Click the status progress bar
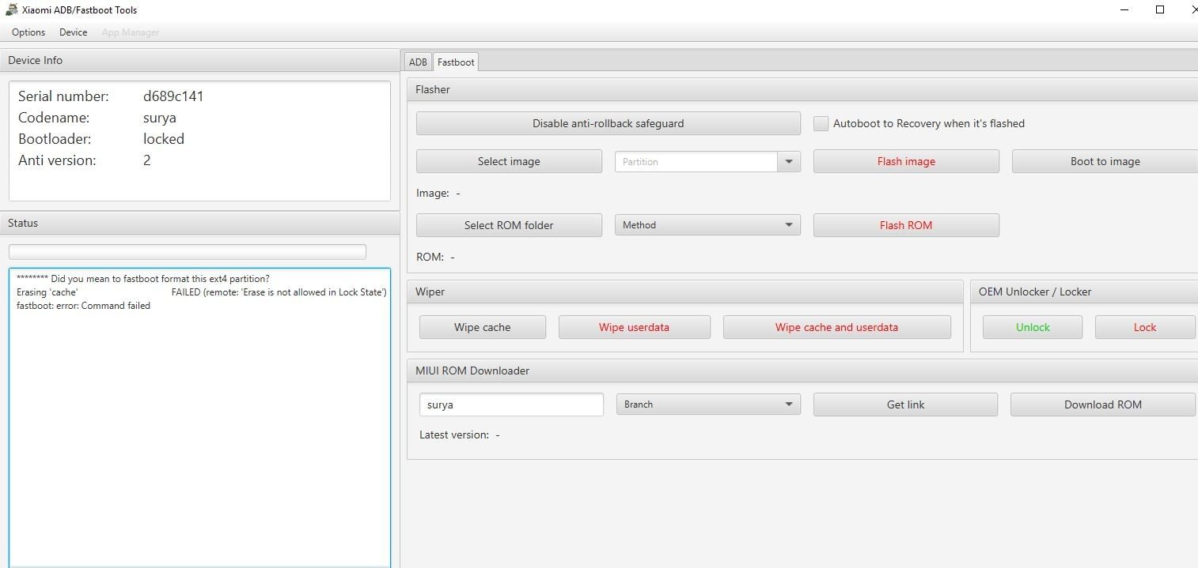 click(188, 252)
